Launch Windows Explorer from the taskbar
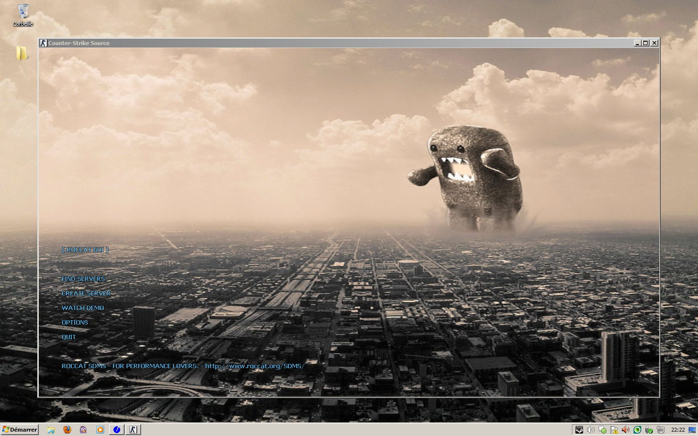 click(51, 430)
